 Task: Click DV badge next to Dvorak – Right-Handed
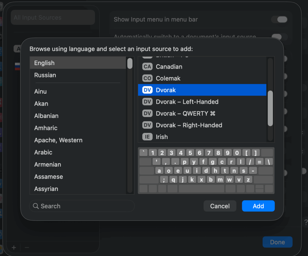pyautogui.click(x=147, y=125)
